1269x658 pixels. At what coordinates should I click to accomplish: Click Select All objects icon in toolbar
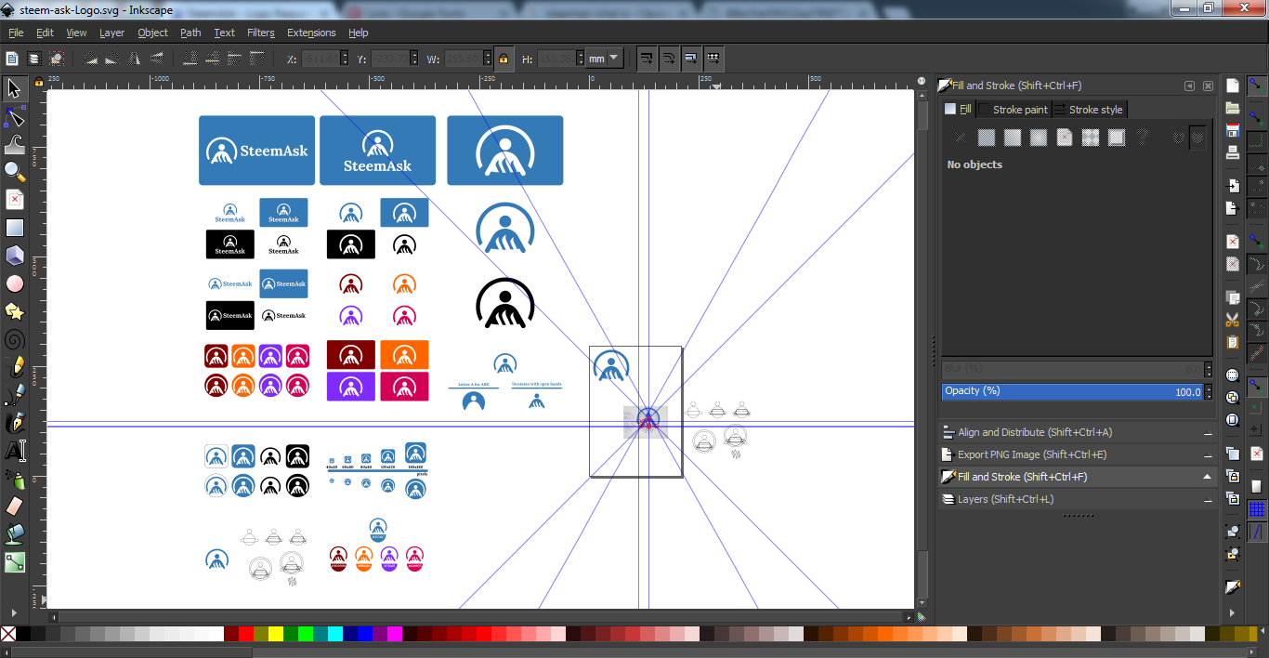(x=13, y=59)
